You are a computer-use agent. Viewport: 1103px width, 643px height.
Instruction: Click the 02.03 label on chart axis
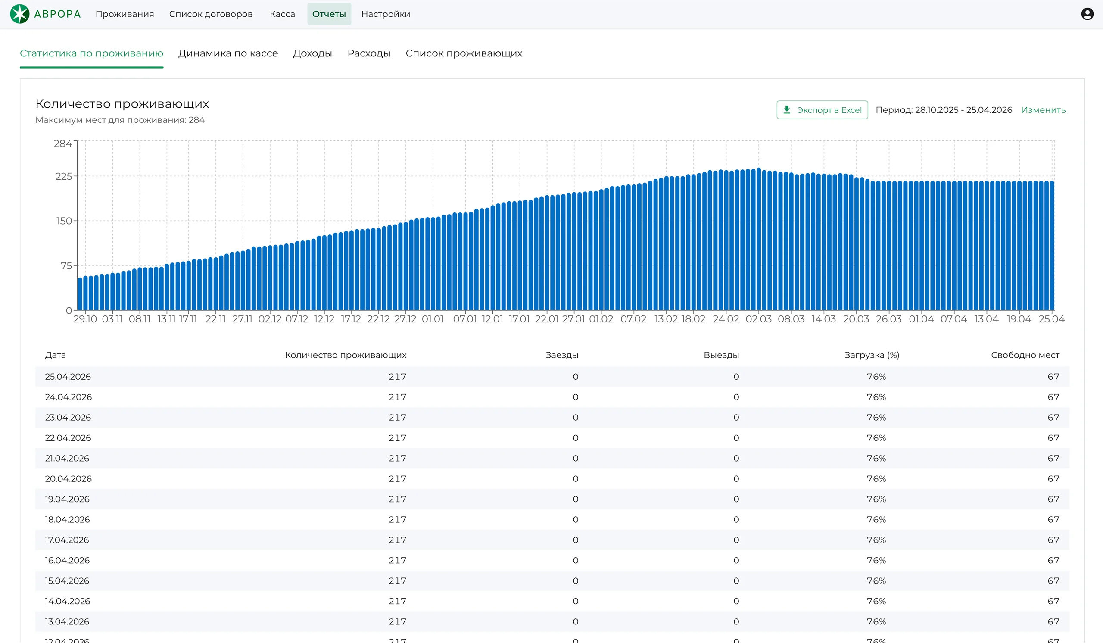tap(759, 319)
